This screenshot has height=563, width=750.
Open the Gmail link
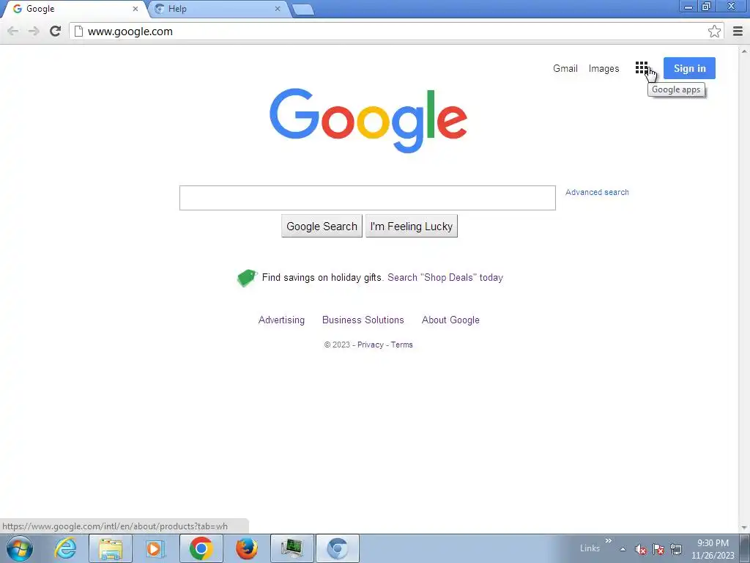(x=565, y=68)
